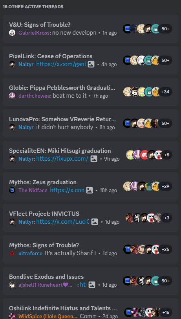
Task: Click the image attachment icon in SpecialiteEN thread
Action: point(94,159)
